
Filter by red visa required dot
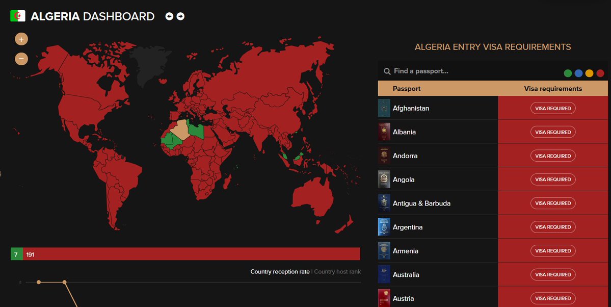pos(600,73)
